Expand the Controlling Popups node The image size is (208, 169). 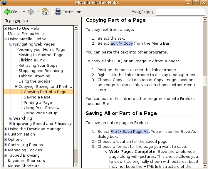6,145
